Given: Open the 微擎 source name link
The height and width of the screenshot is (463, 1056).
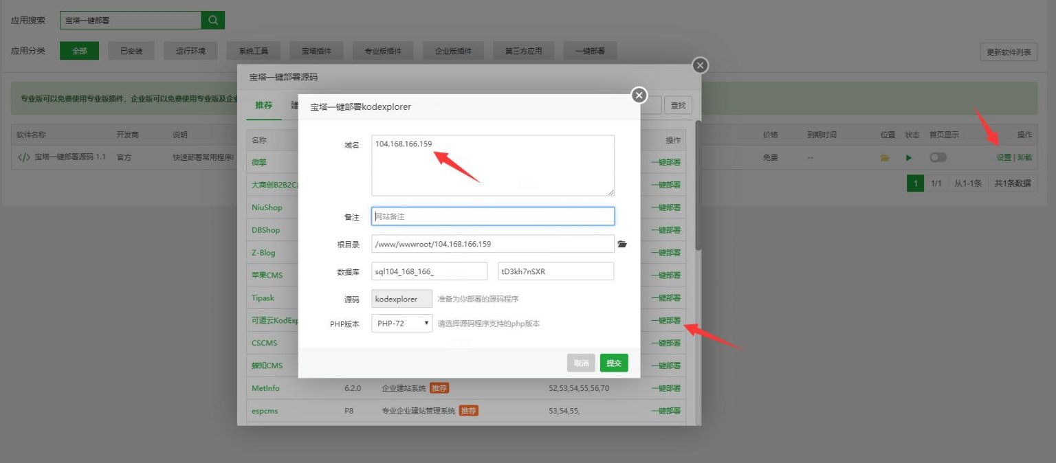Looking at the screenshot, I should 259,163.
